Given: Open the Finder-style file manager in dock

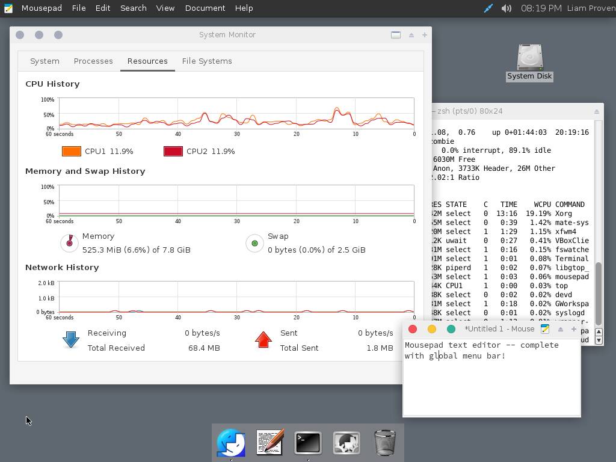Looking at the screenshot, I should tap(231, 443).
